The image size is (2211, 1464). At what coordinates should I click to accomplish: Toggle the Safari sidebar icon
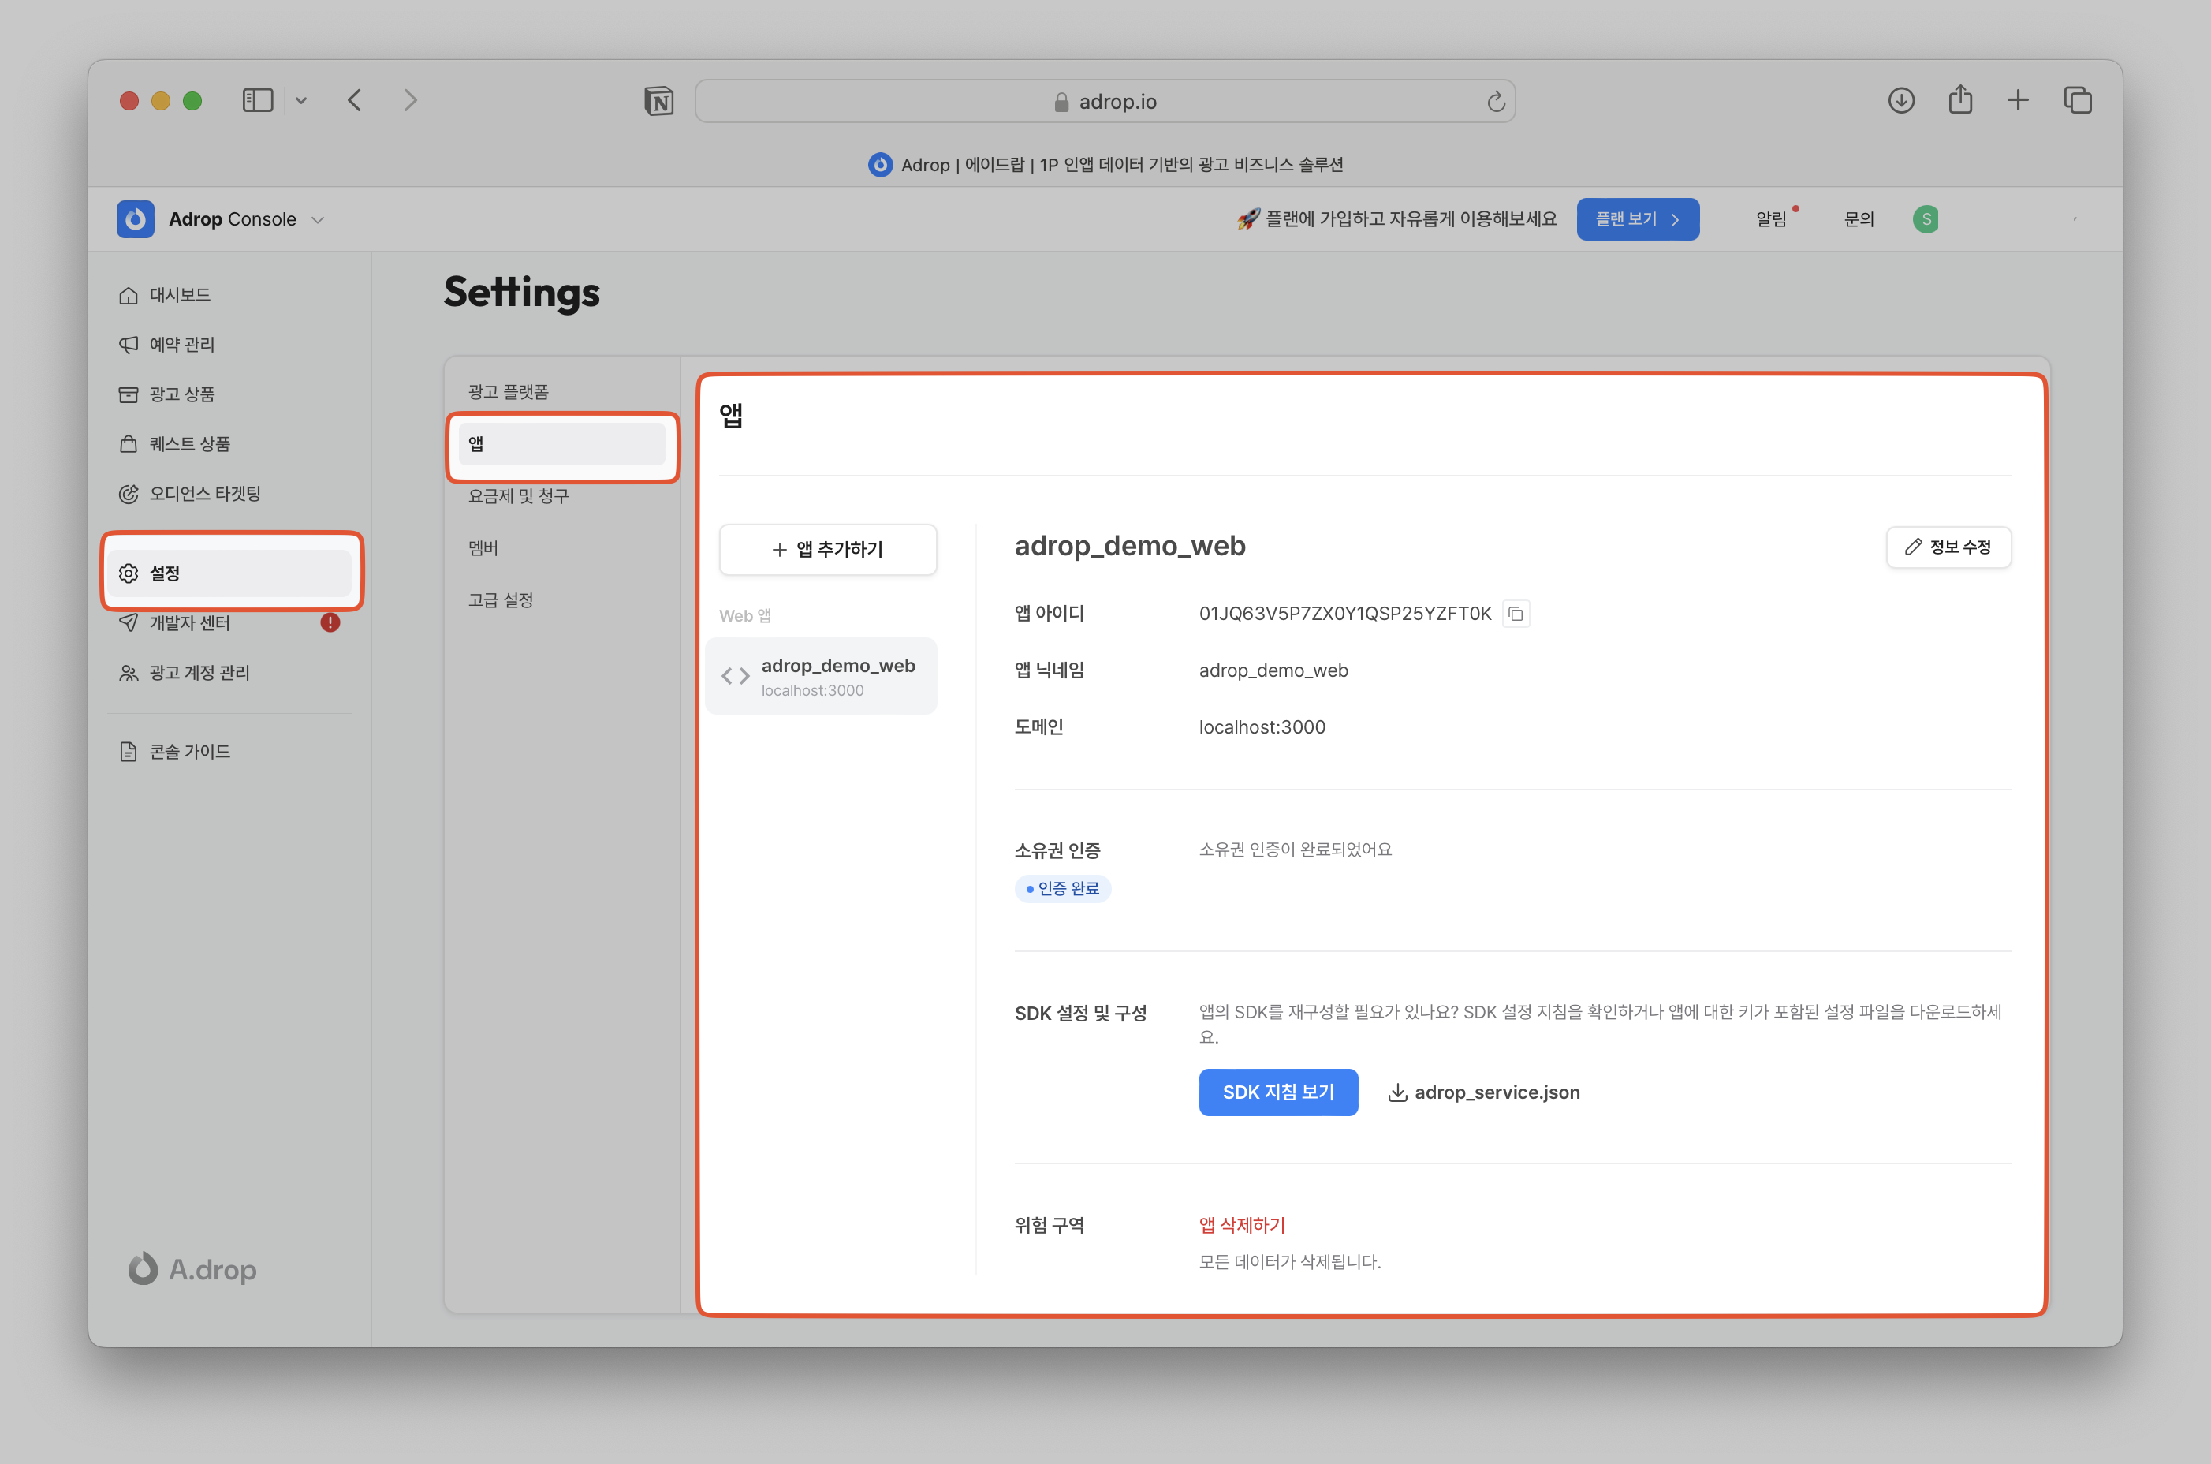[x=258, y=100]
